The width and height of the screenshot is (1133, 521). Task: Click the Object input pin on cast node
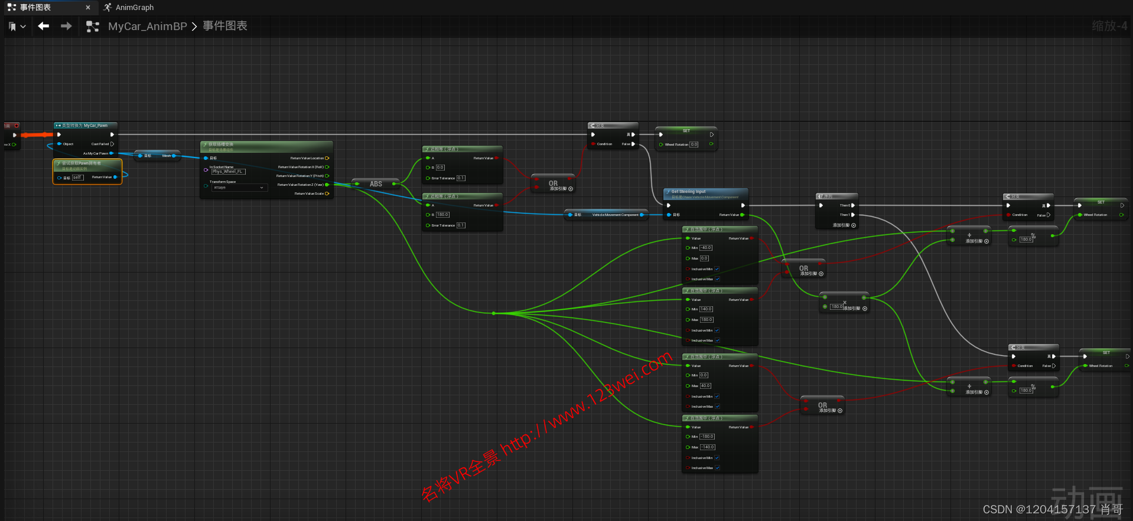tap(59, 144)
